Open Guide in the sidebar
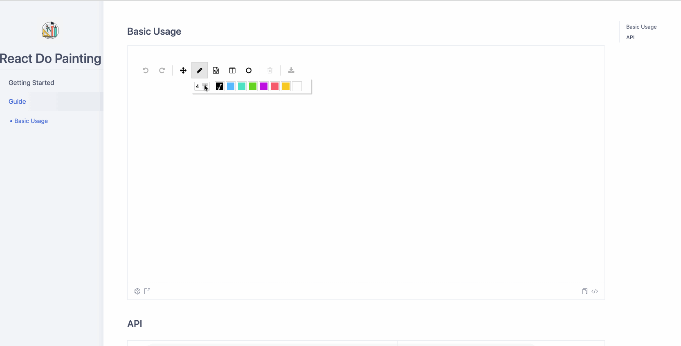 [17, 101]
